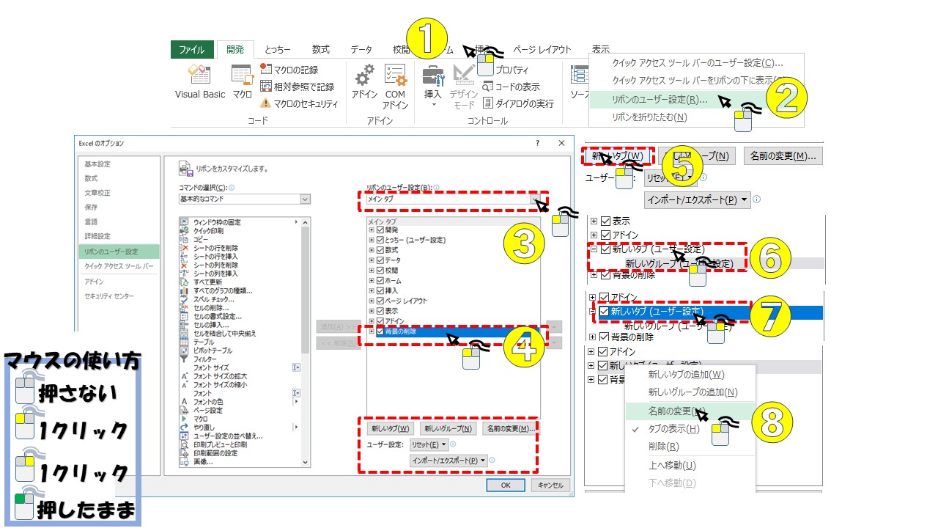Open the ファイル tab in the ribbon
Screen dimensions: 938x528
192,50
